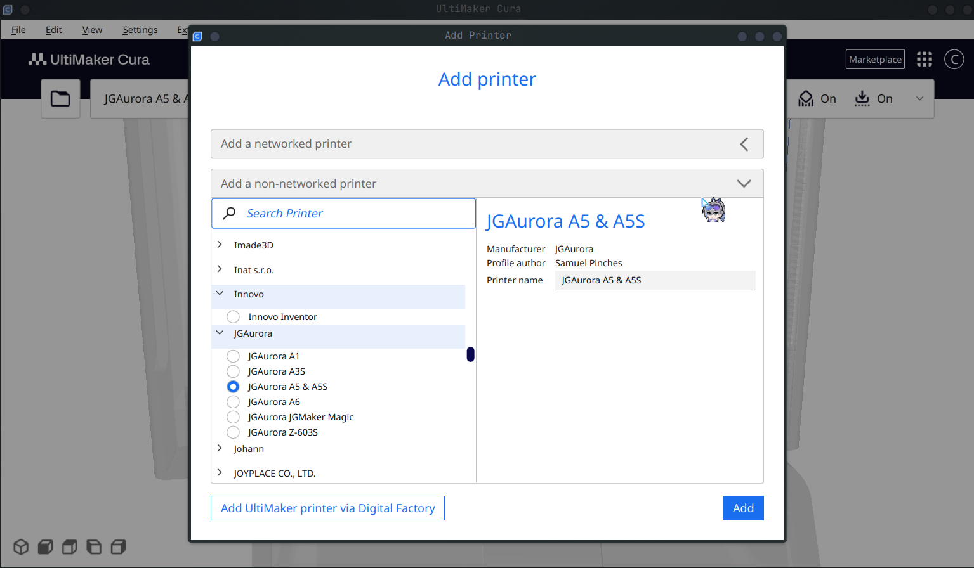The height and width of the screenshot is (568, 974).
Task: Click the Samuel Pinches profile author text
Action: (588, 263)
